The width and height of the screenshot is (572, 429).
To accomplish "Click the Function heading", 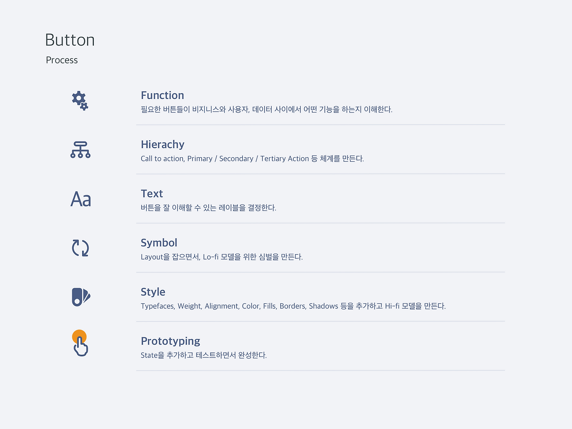I will (x=162, y=95).
